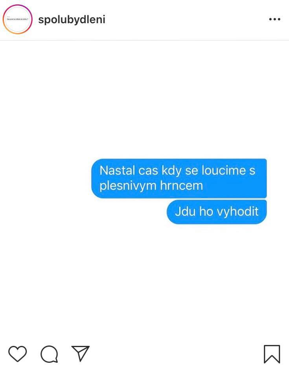Like the post with the heart icon
This screenshot has width=289, height=371.
tap(18, 354)
